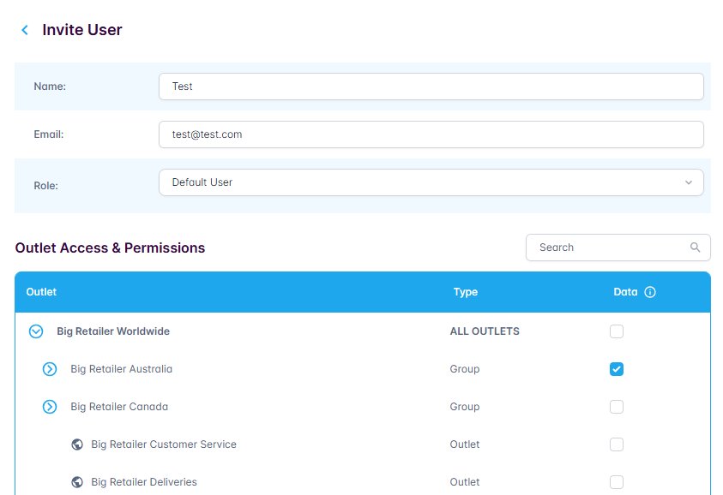Select the Data column header label
This screenshot has width=723, height=495.
625,292
